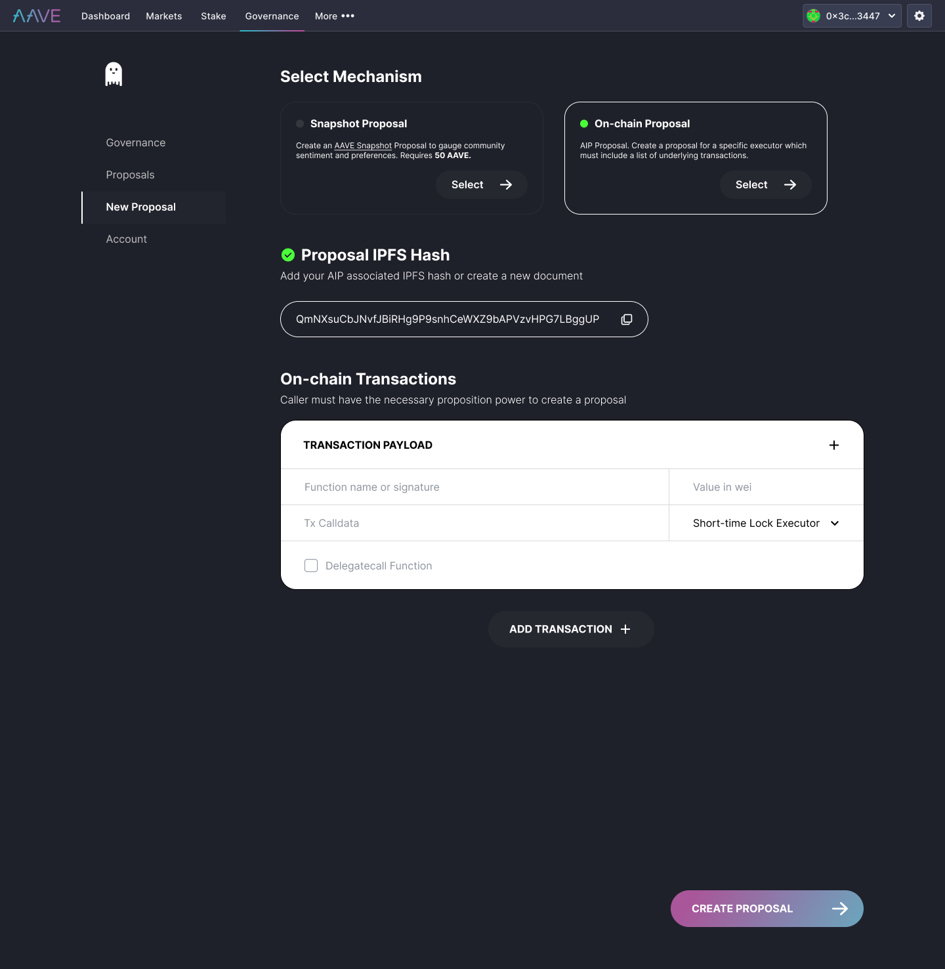Expand Transaction Payload with plus icon
Image resolution: width=945 pixels, height=969 pixels.
[x=834, y=445]
